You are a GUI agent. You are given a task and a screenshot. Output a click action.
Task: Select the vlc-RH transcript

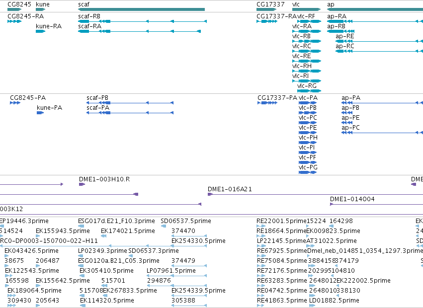pos(307,71)
